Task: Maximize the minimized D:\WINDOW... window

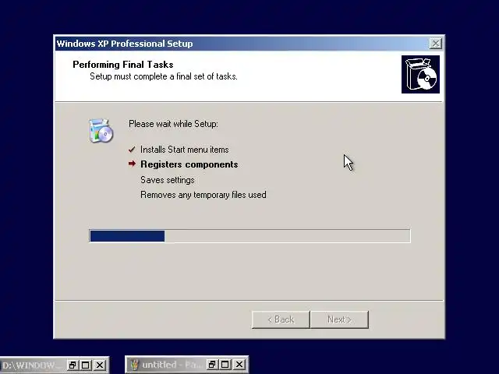Action: pos(86,365)
